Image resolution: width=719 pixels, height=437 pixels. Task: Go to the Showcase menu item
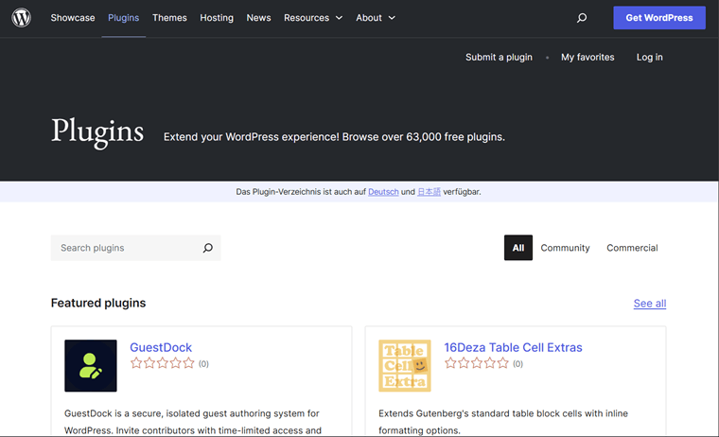coord(73,18)
